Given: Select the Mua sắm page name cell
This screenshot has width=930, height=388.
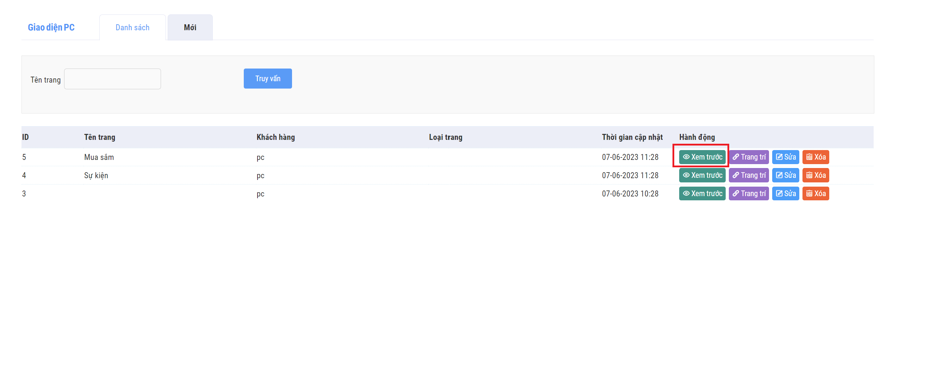Looking at the screenshot, I should (x=99, y=157).
